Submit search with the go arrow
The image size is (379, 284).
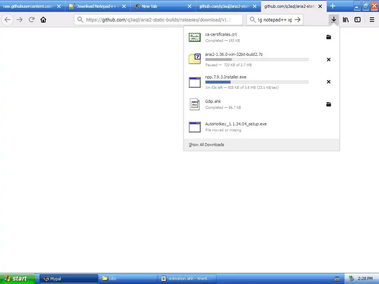298,20
